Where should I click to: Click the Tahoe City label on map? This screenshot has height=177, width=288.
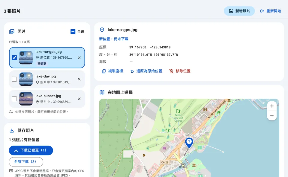(193, 135)
